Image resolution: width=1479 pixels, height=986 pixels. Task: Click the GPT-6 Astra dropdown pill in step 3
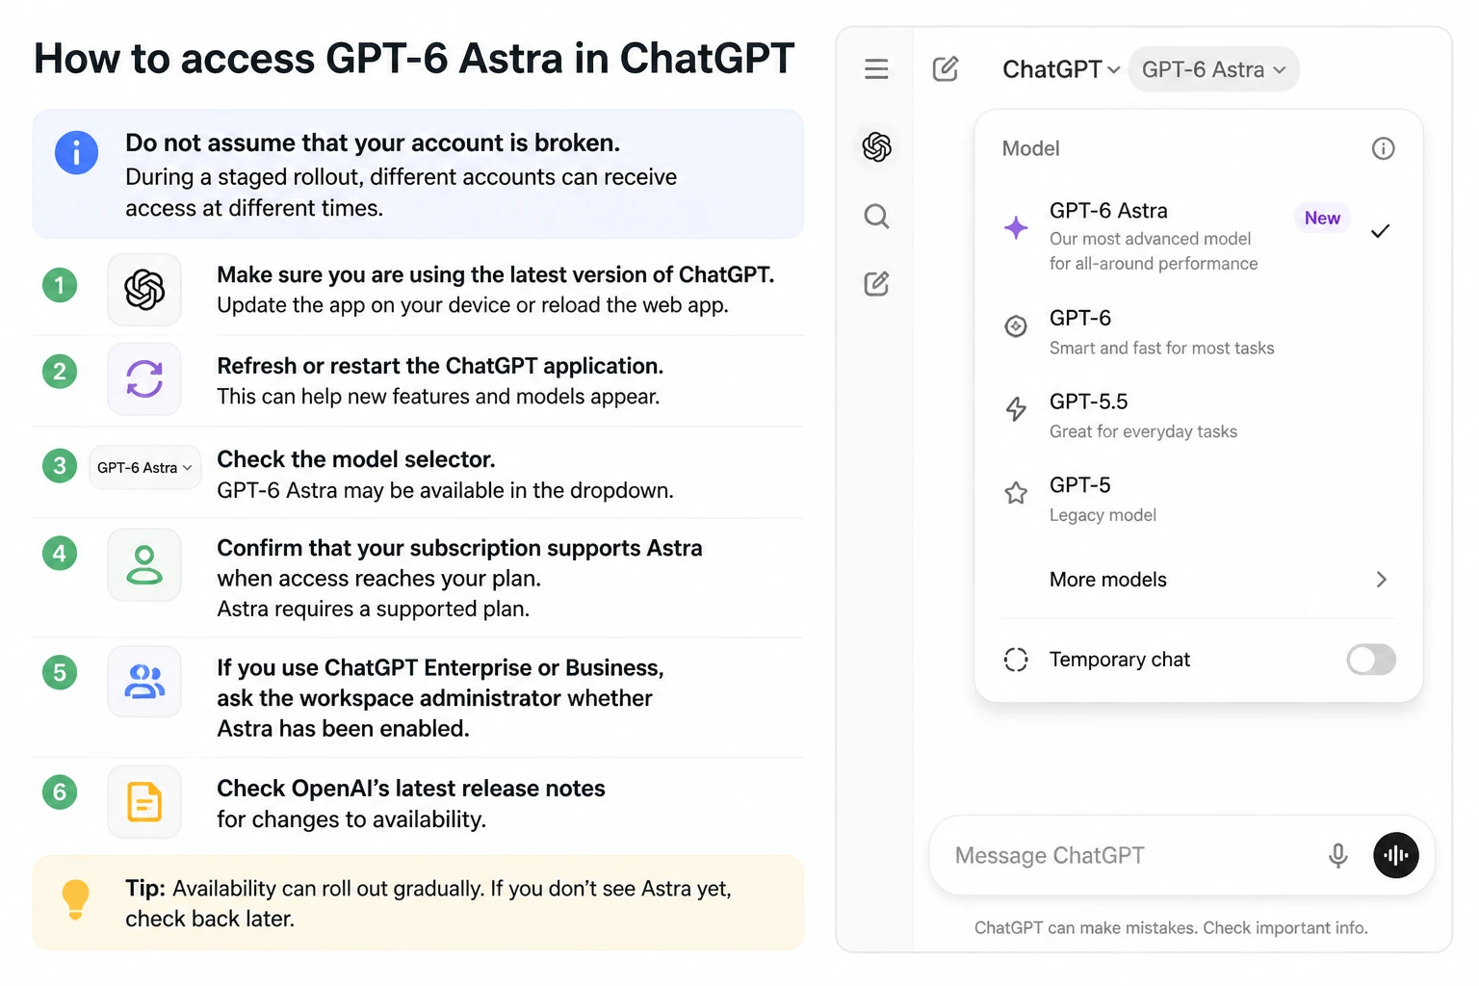tap(145, 468)
